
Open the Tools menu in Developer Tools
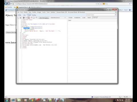coord(48,12)
